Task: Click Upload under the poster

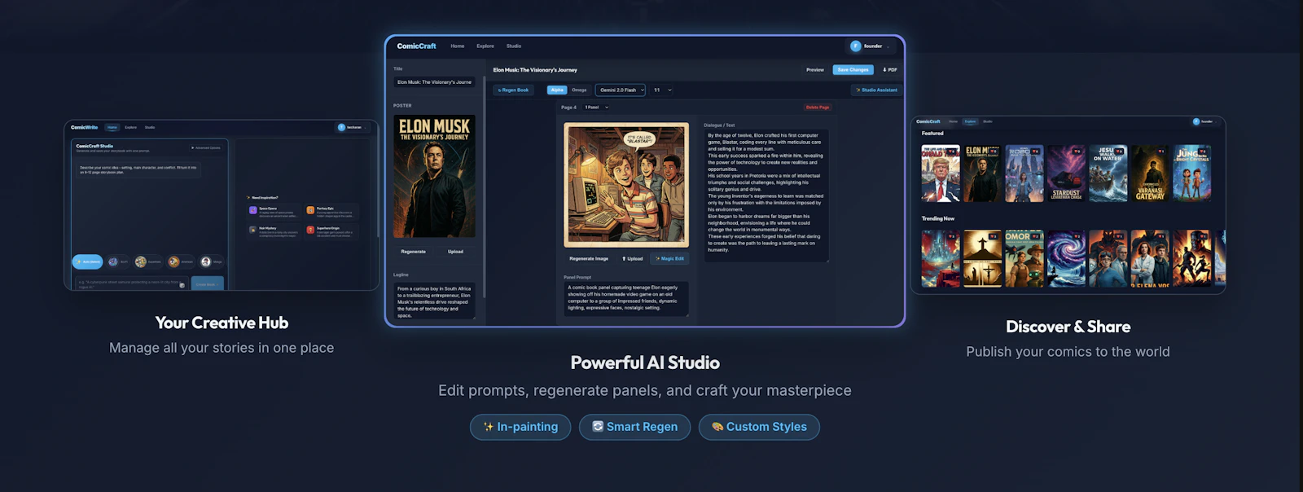Action: pyautogui.click(x=455, y=252)
